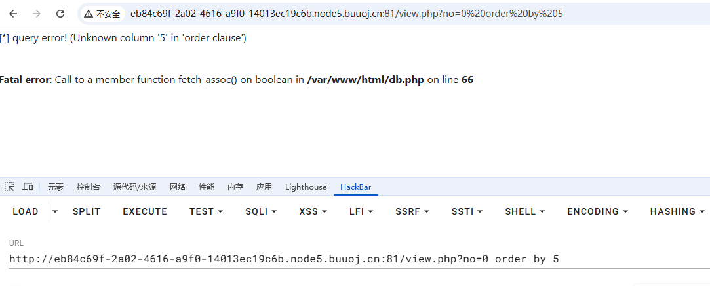Click the browser address bar URL
710x286 pixels.
(x=346, y=14)
